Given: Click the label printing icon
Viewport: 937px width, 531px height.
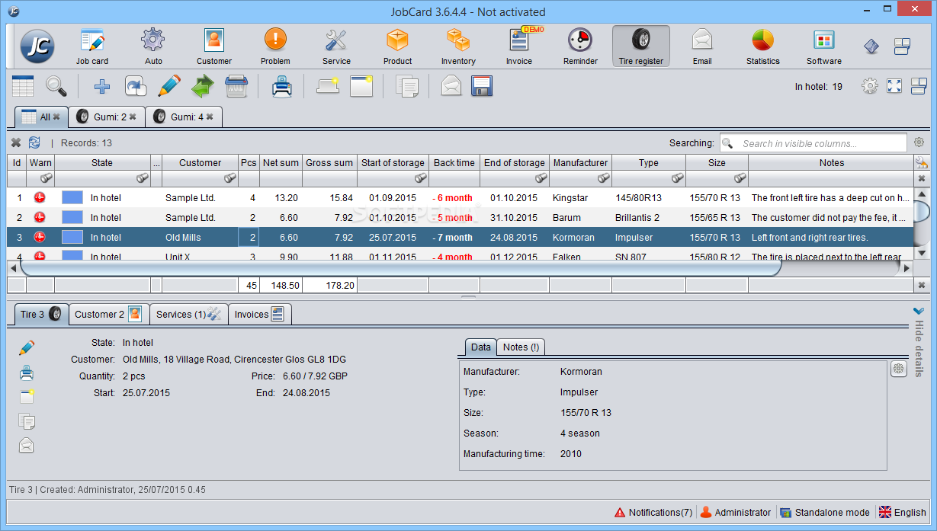Looking at the screenshot, I should coord(328,86).
